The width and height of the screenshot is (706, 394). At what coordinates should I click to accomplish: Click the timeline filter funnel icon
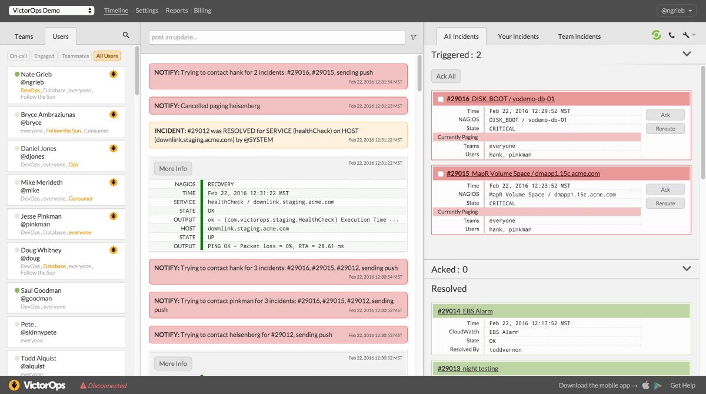point(413,36)
